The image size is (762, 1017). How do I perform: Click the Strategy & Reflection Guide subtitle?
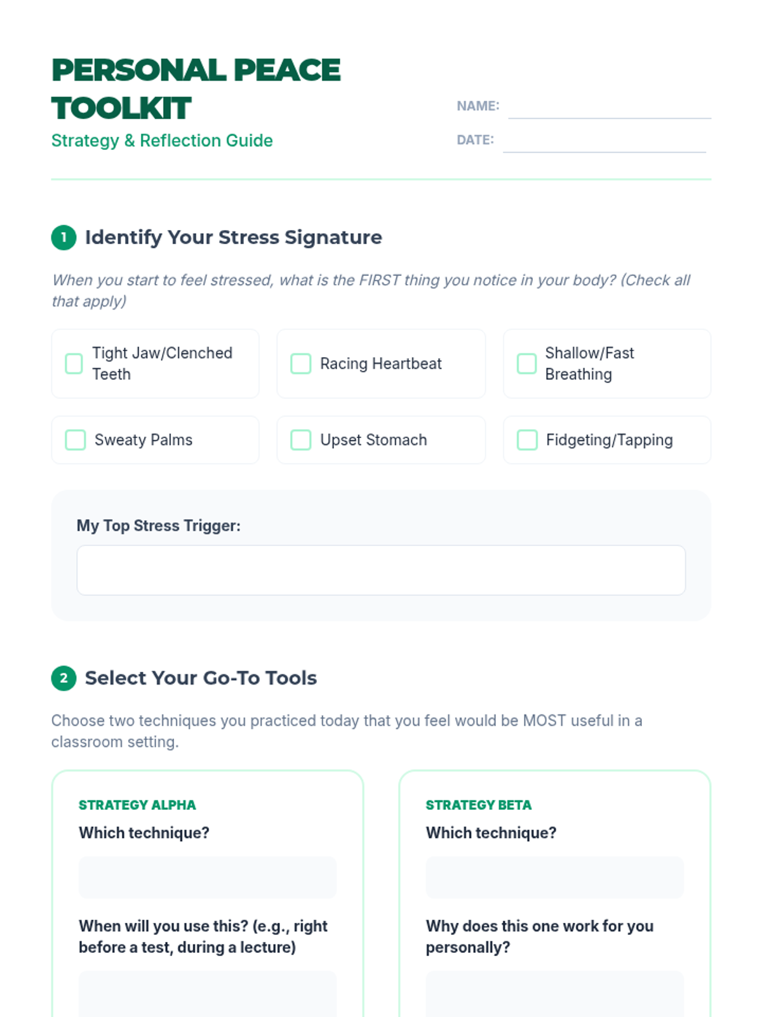pyautogui.click(x=162, y=140)
